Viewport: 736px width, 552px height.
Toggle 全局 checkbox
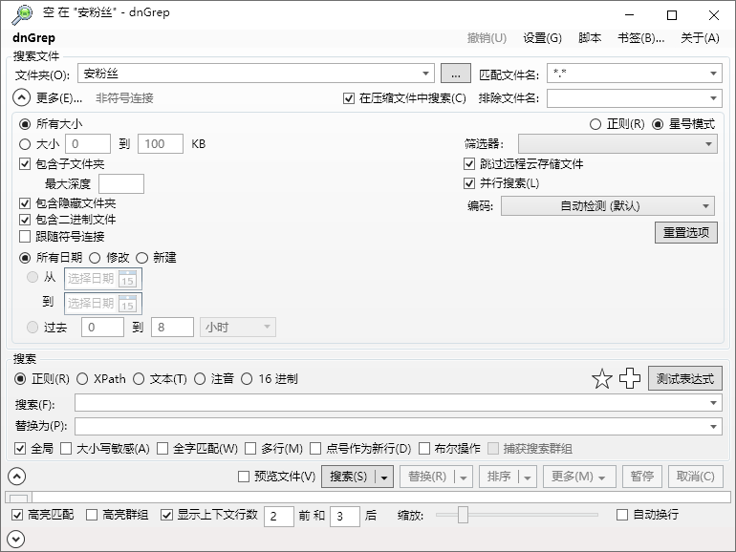click(x=20, y=449)
